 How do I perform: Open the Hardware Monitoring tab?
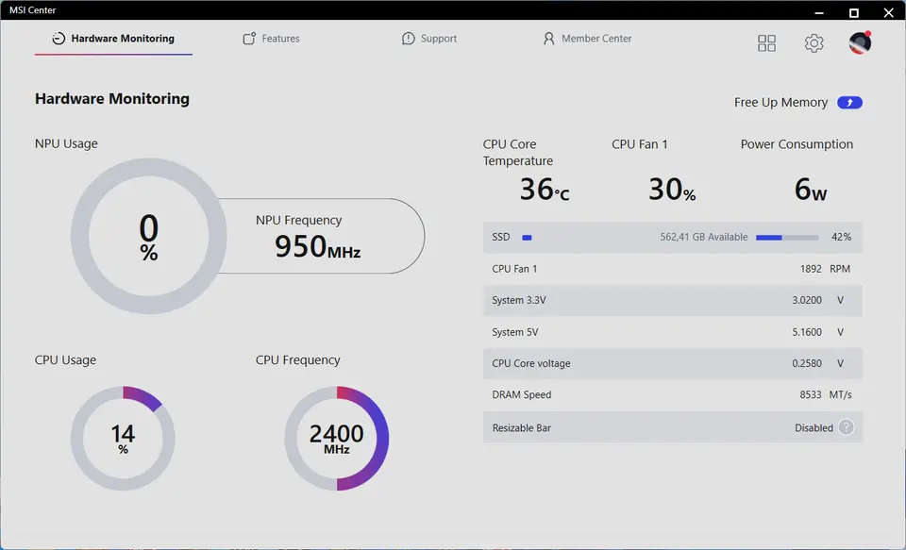113,39
